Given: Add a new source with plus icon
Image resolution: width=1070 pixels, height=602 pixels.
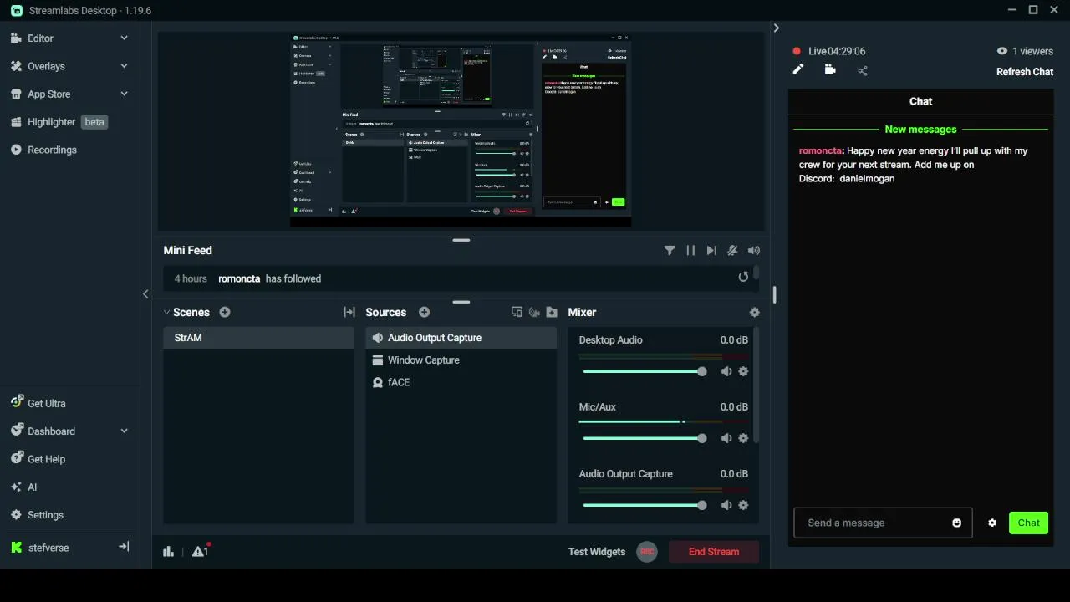Looking at the screenshot, I should point(425,312).
